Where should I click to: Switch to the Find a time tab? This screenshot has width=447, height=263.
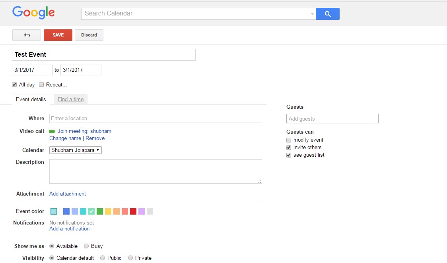70,100
